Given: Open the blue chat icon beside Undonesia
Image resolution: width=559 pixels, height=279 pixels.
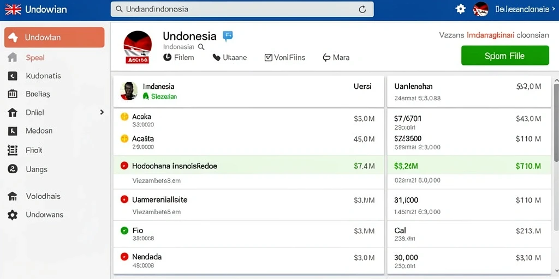Looking at the screenshot, I should 228,36.
